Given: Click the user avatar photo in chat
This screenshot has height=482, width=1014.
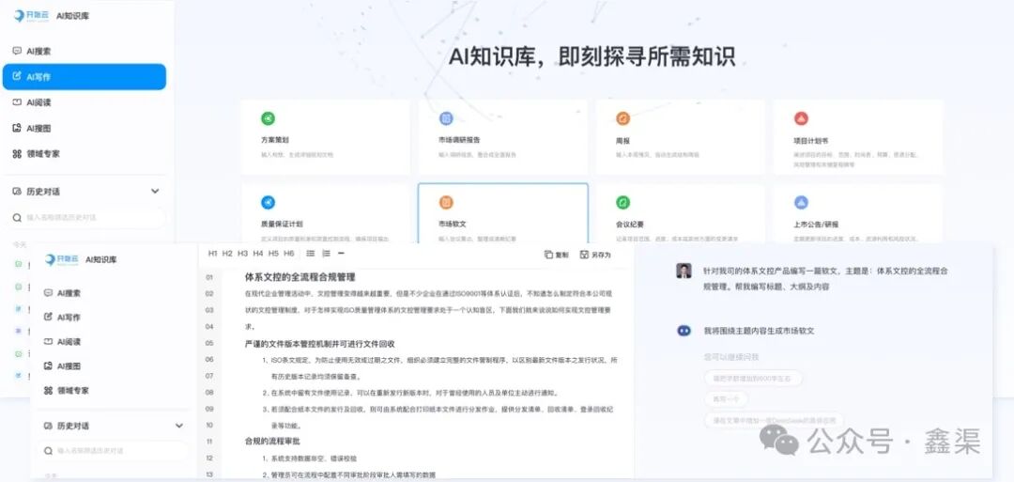Looking at the screenshot, I should click(x=684, y=272).
